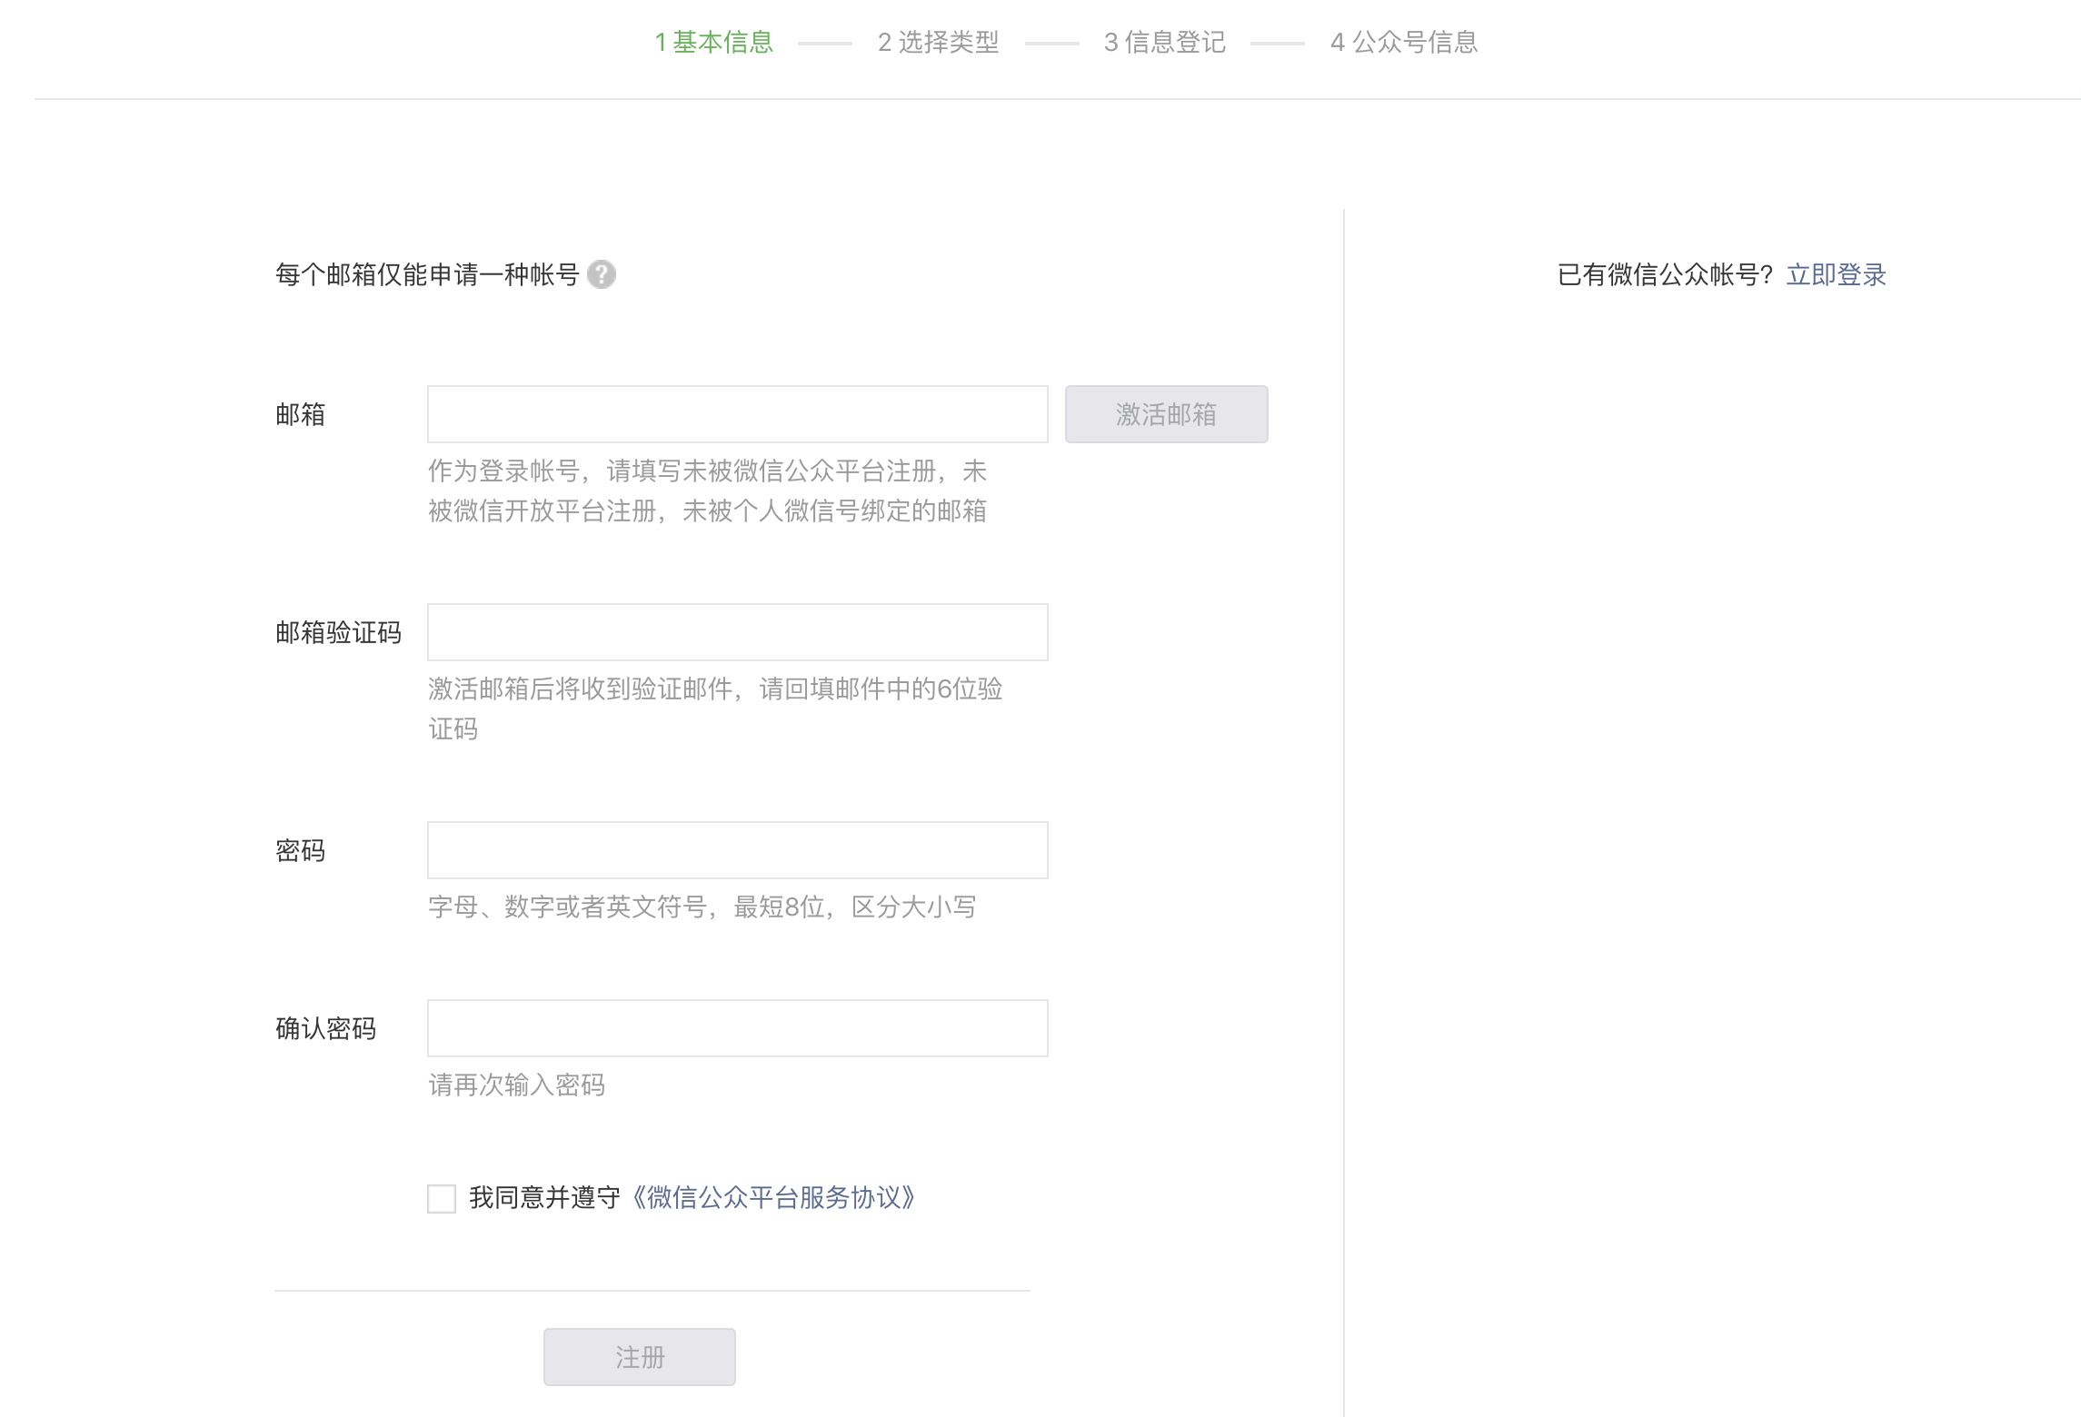Click the 邮箱 field label
Viewport: 2081px width, 1417px height.
[300, 414]
